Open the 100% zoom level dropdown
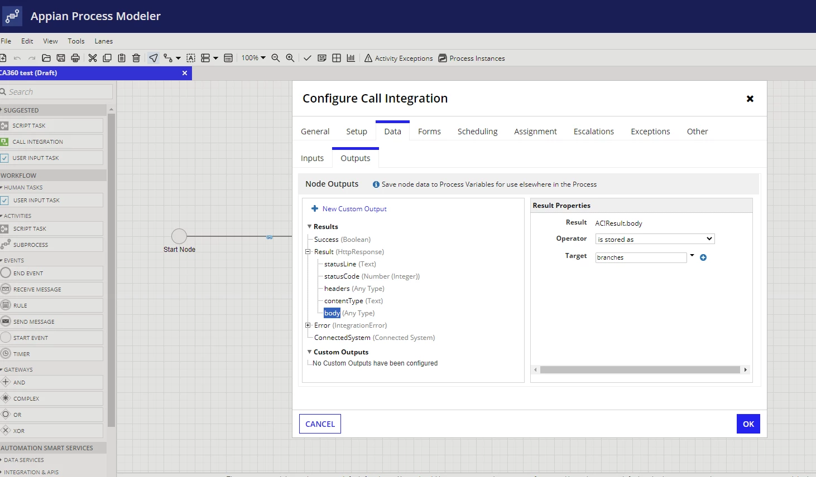The image size is (816, 477). point(253,58)
